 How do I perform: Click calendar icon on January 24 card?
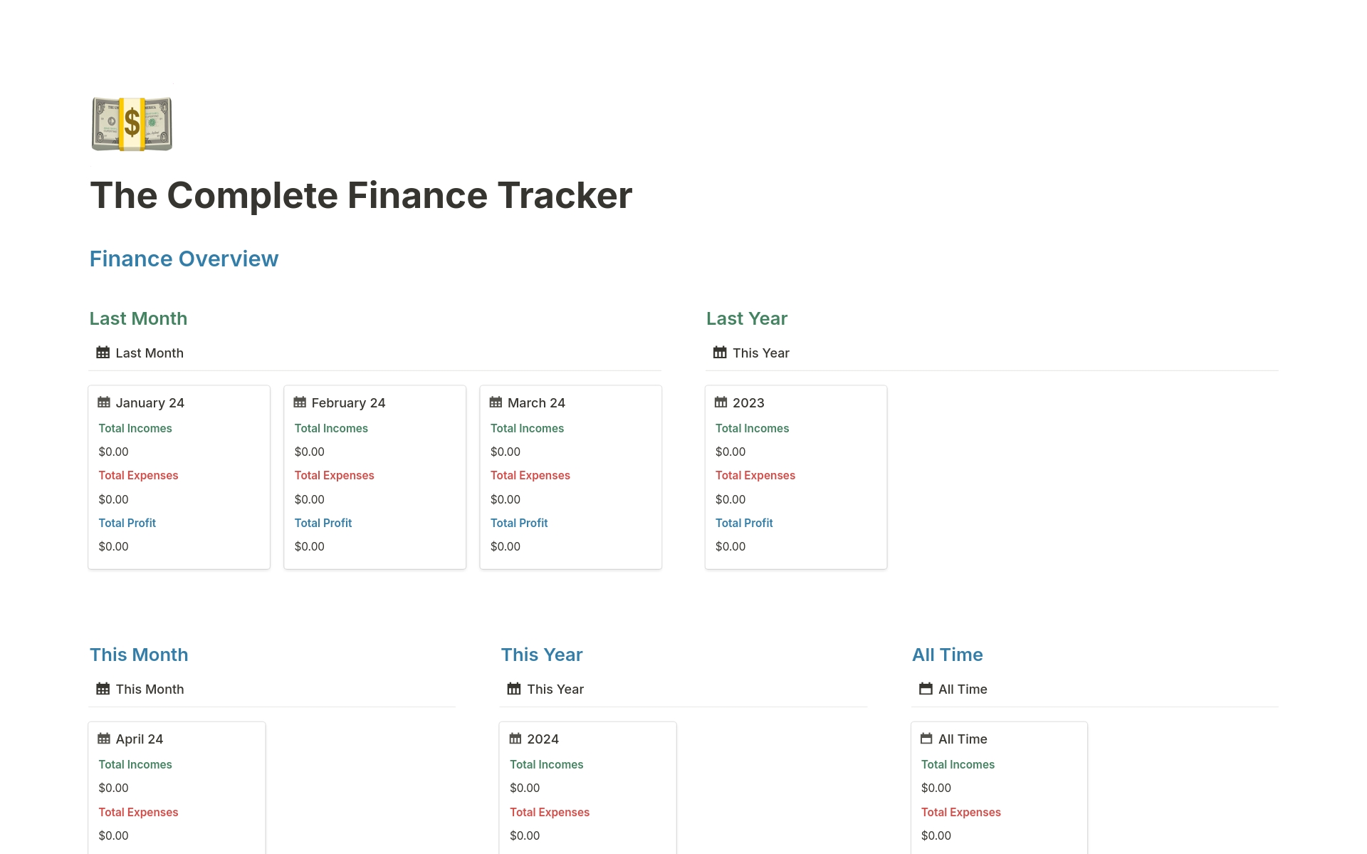[104, 402]
